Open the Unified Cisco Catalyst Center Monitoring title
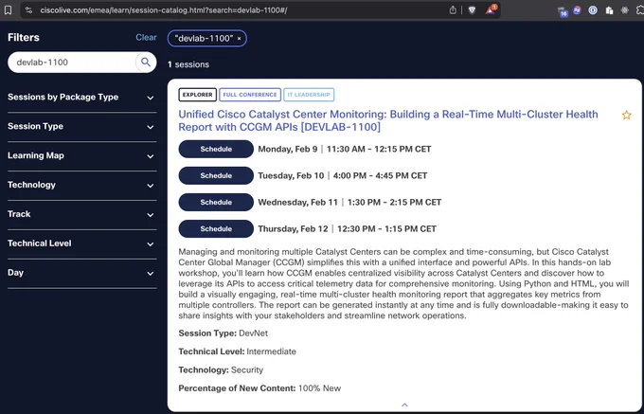This screenshot has height=414, width=644. click(388, 120)
